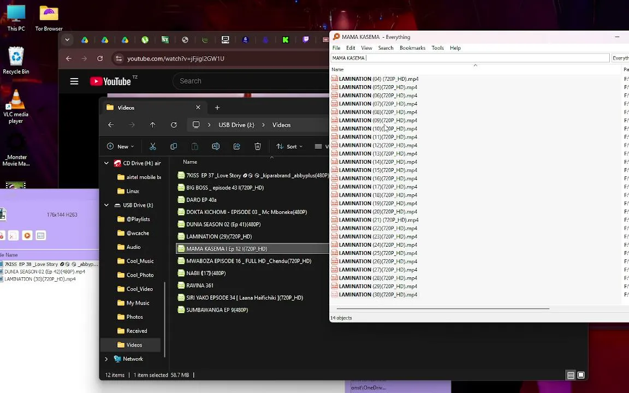629x393 pixels.
Task: Expand the Network tree node
Action: 106,359
